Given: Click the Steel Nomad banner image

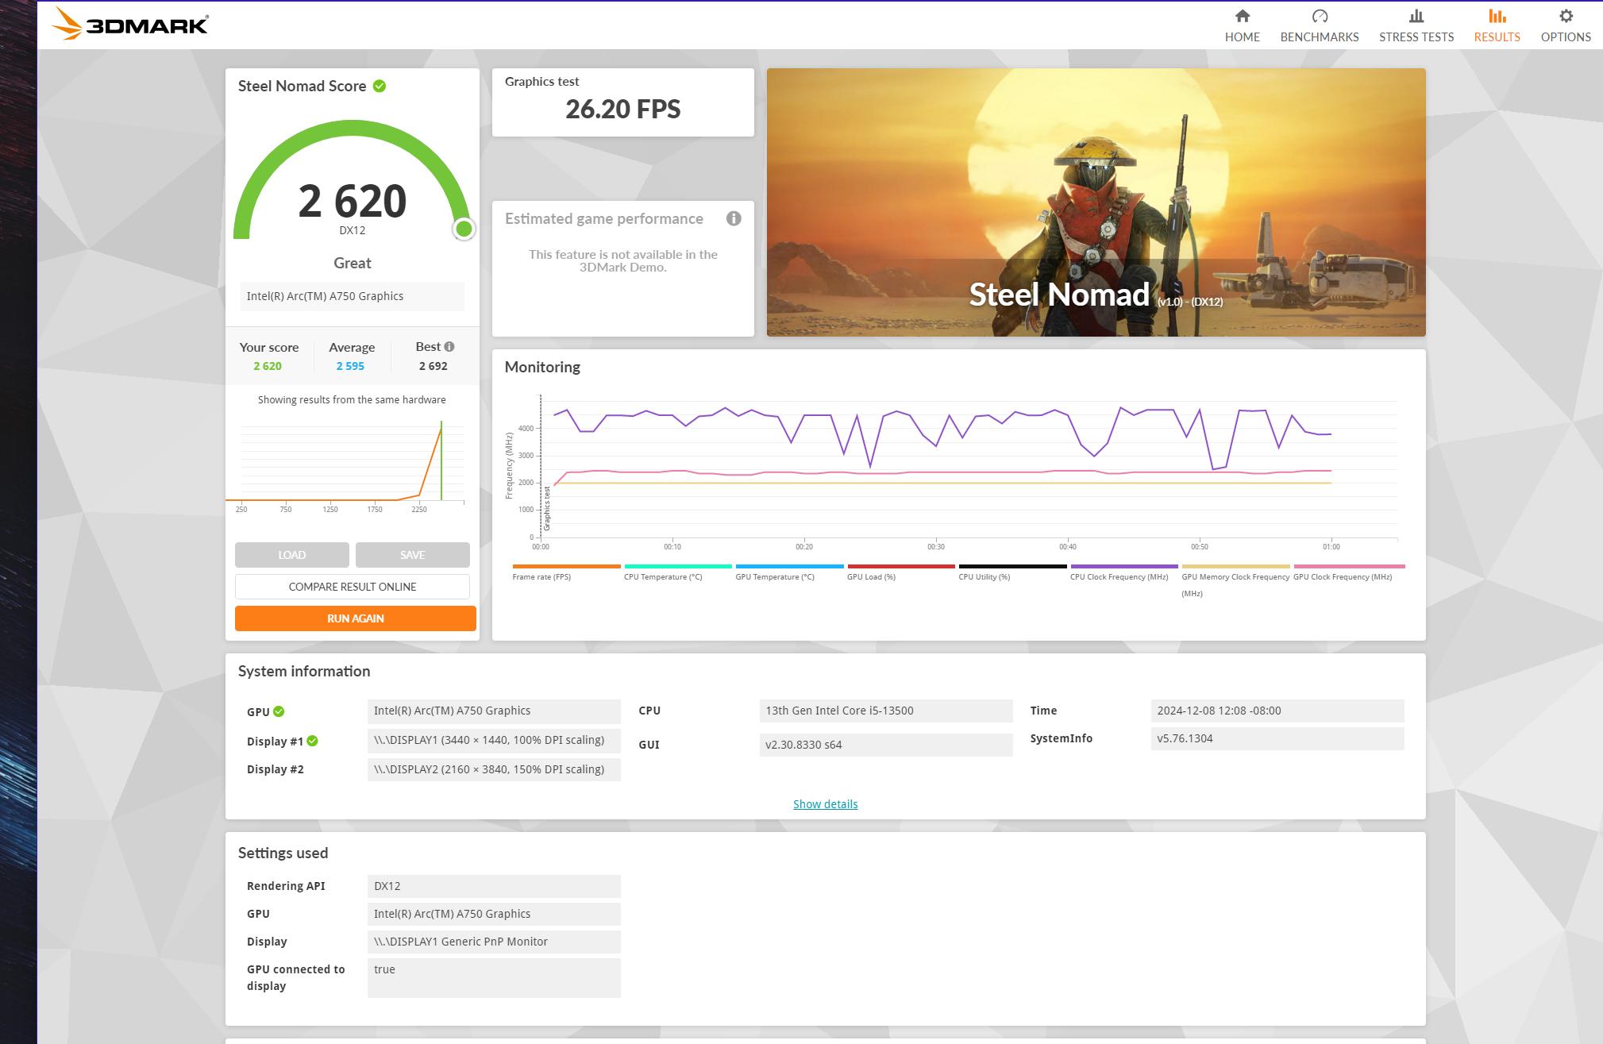Looking at the screenshot, I should [x=1096, y=202].
